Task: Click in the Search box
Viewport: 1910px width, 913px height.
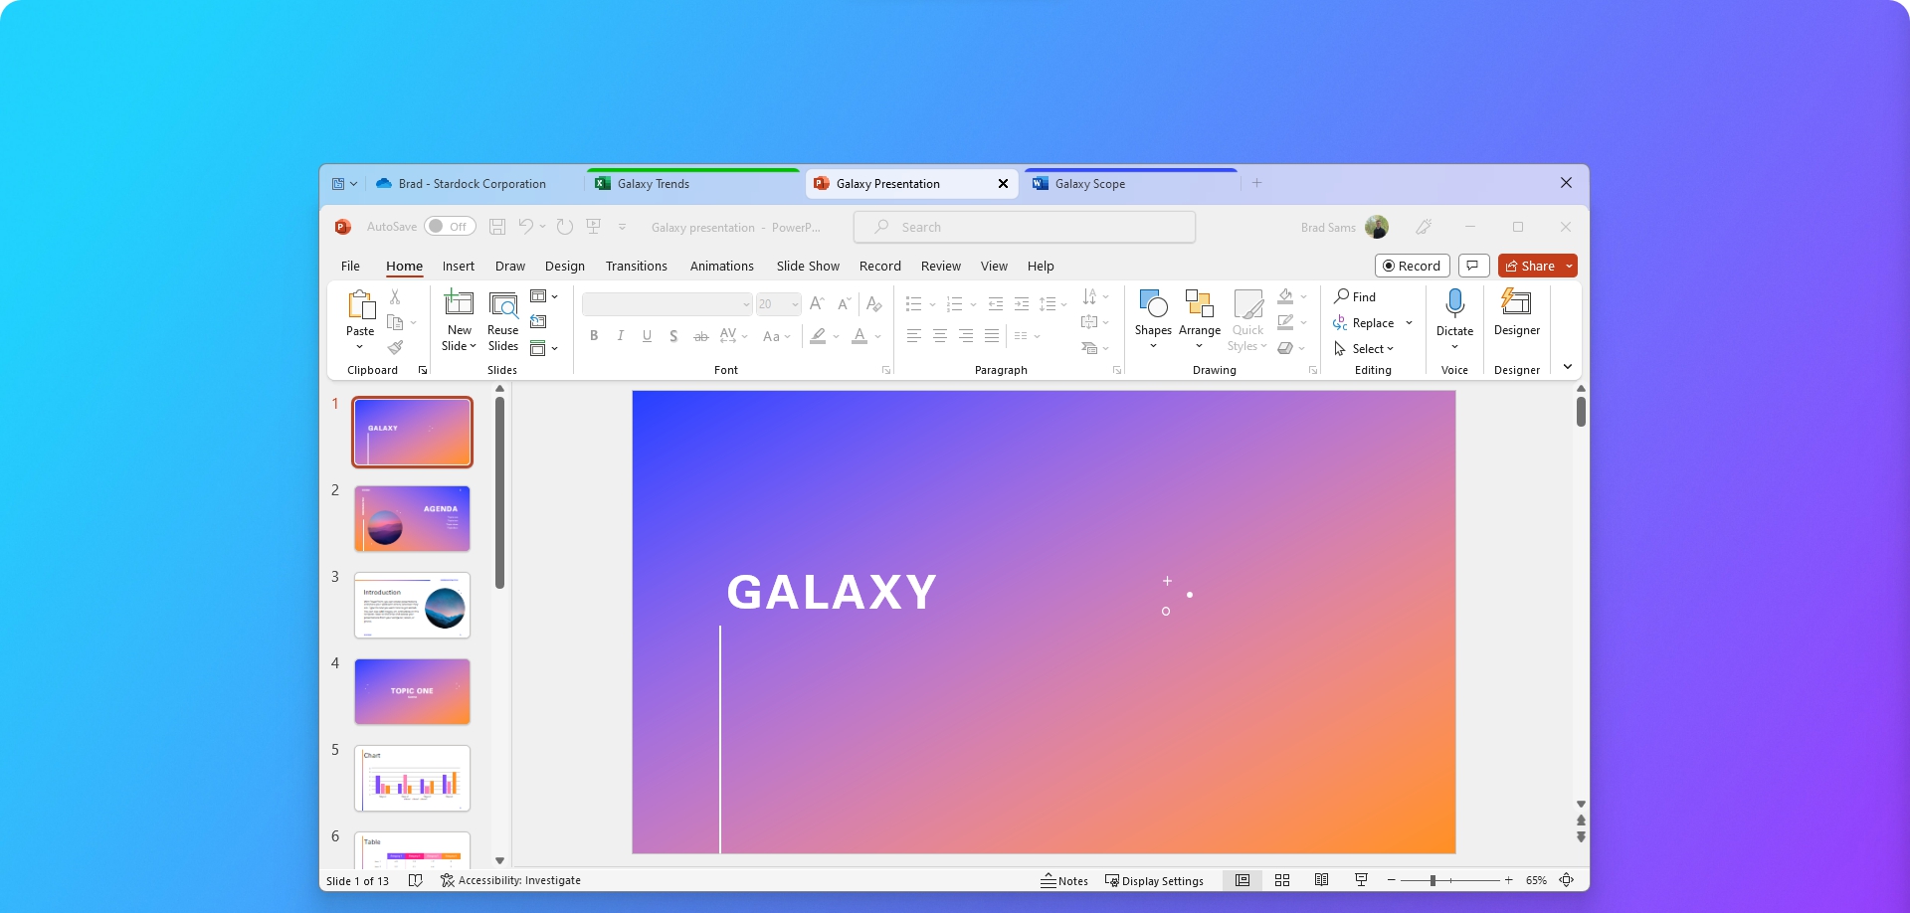Action: point(1025,227)
